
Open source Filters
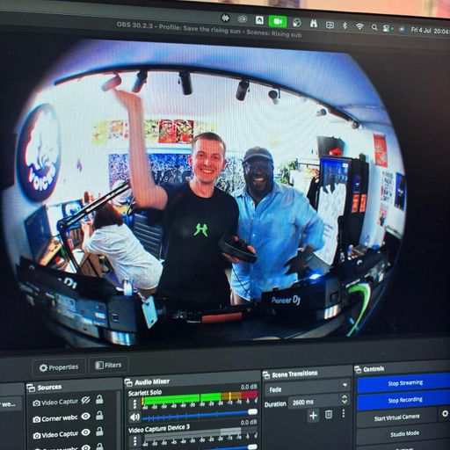pyautogui.click(x=108, y=365)
